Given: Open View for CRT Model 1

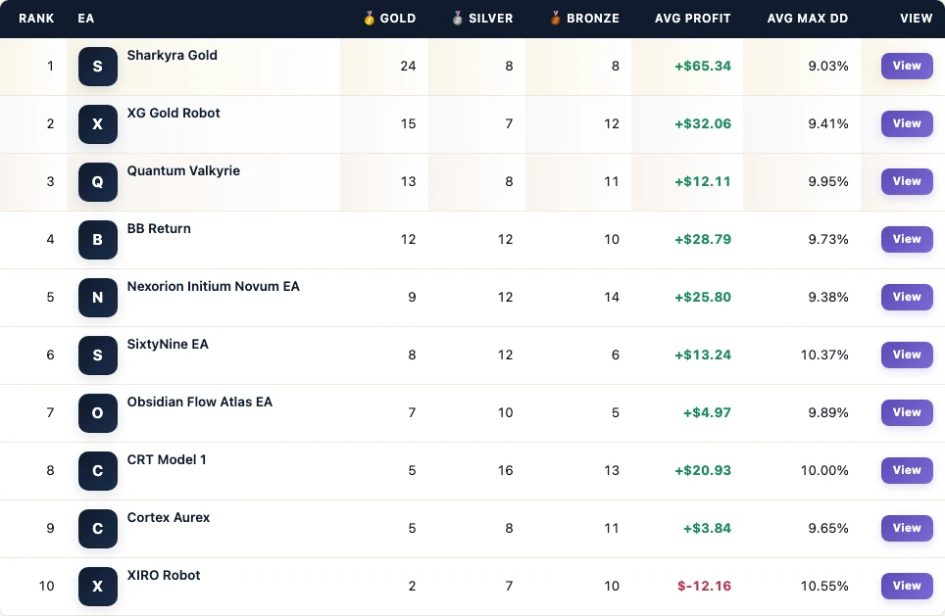Looking at the screenshot, I should 907,470.
